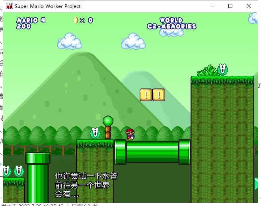This screenshot has height=206, width=261.
Task: Click the score value 200
Action: click(x=23, y=26)
